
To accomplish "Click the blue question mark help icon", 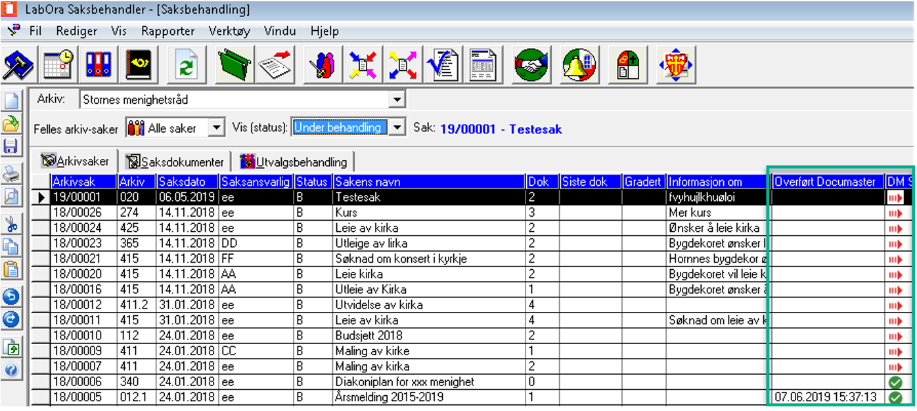I will (x=11, y=370).
